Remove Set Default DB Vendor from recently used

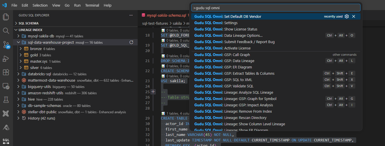[x=354, y=16]
